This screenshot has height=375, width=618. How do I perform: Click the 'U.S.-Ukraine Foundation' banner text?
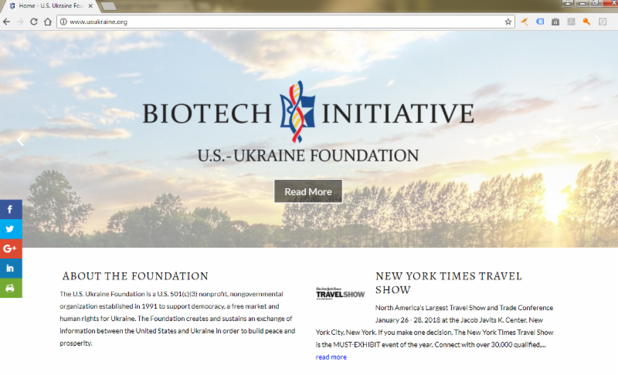308,156
